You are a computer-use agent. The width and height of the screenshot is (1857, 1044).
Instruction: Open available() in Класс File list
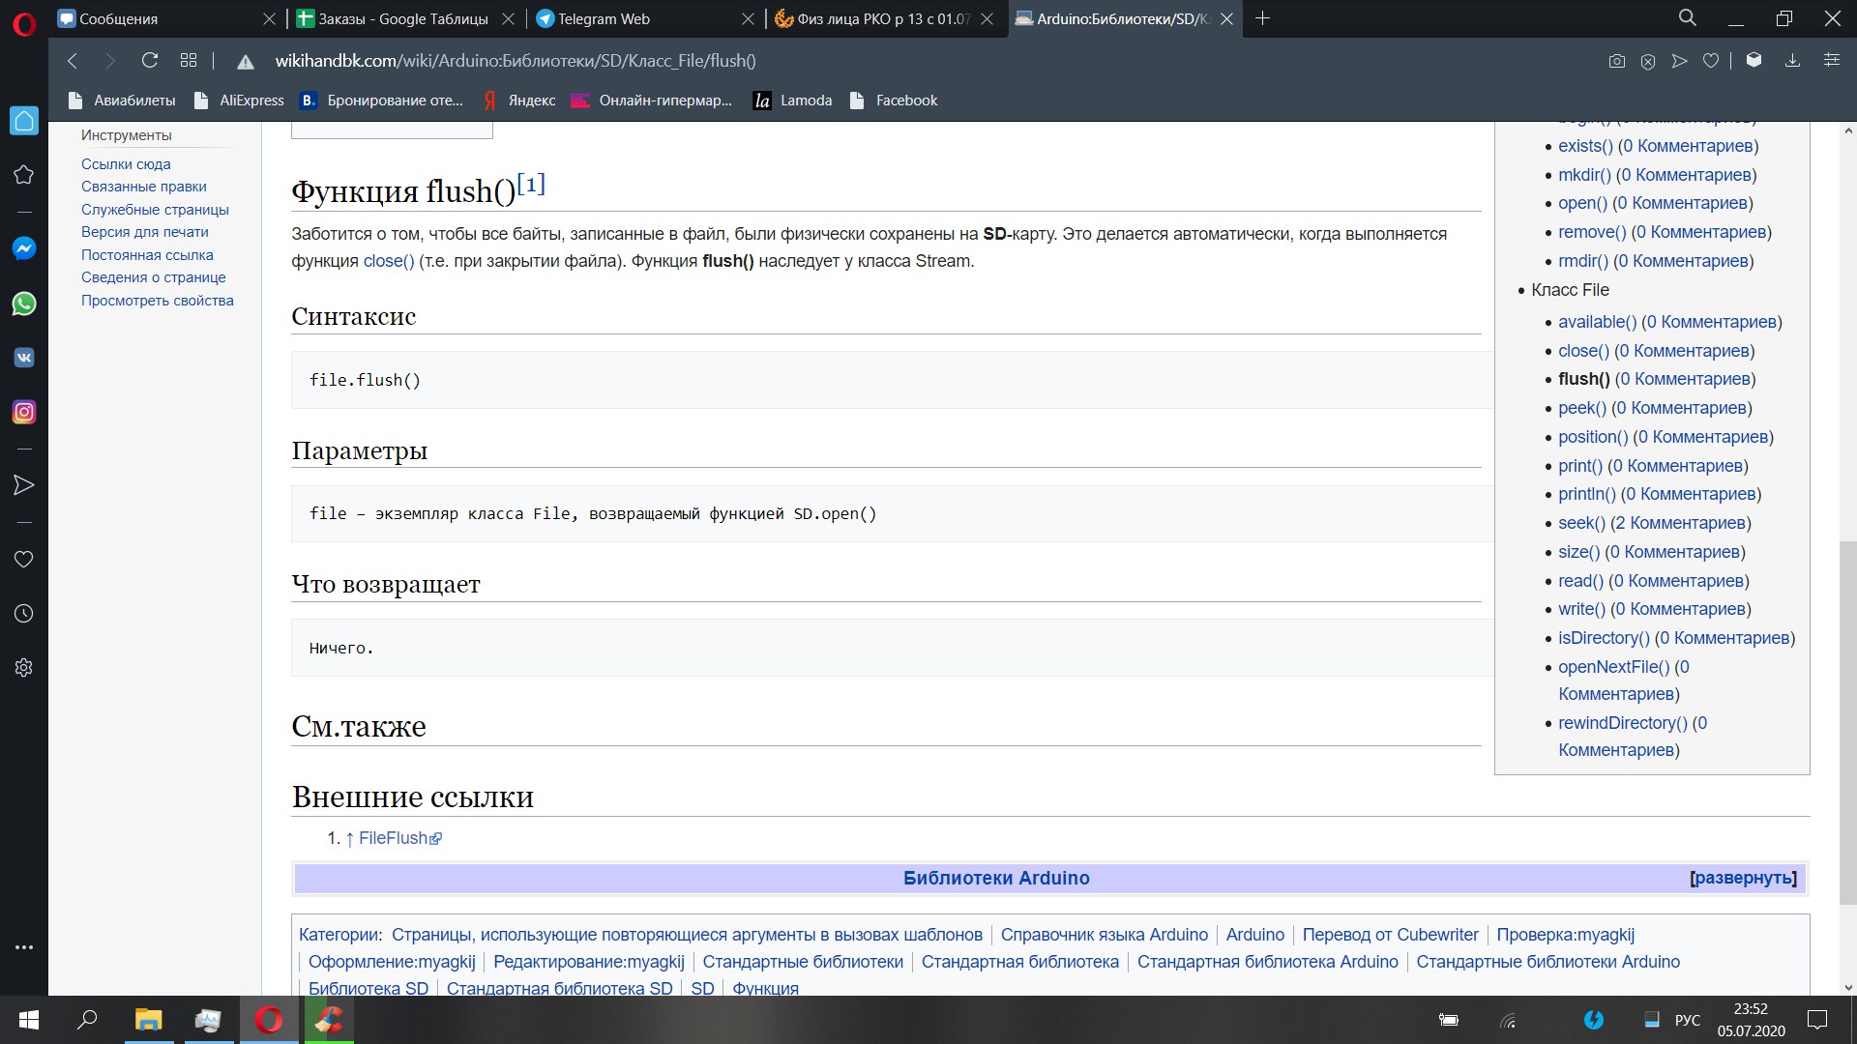tap(1597, 322)
